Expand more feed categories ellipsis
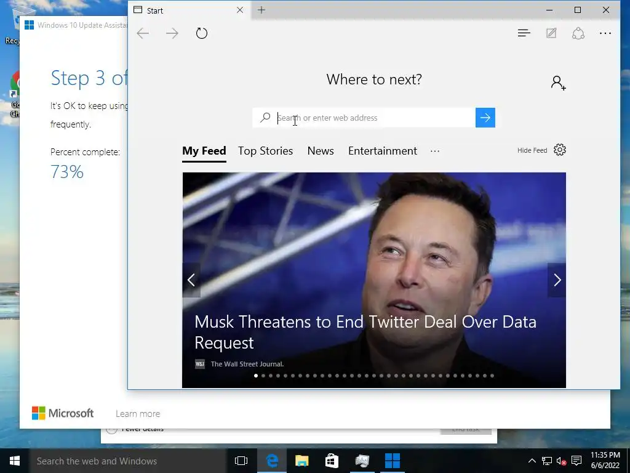The image size is (630, 473). (x=435, y=152)
